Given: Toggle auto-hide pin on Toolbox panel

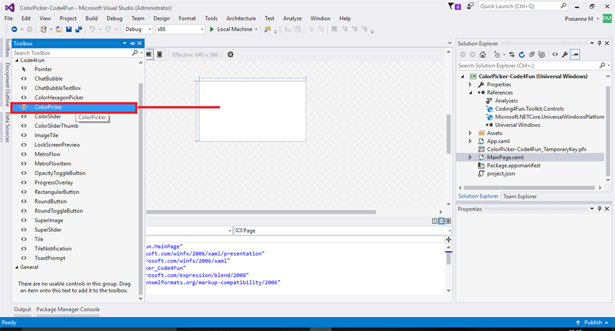Looking at the screenshot, I should tap(132, 43).
